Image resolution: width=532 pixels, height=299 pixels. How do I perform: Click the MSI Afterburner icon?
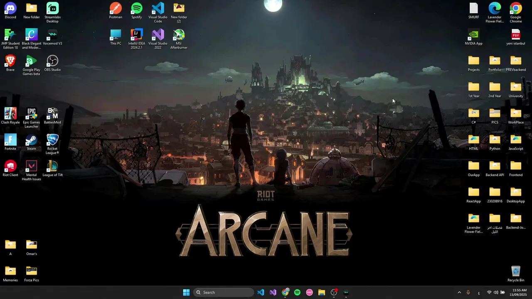179,39
